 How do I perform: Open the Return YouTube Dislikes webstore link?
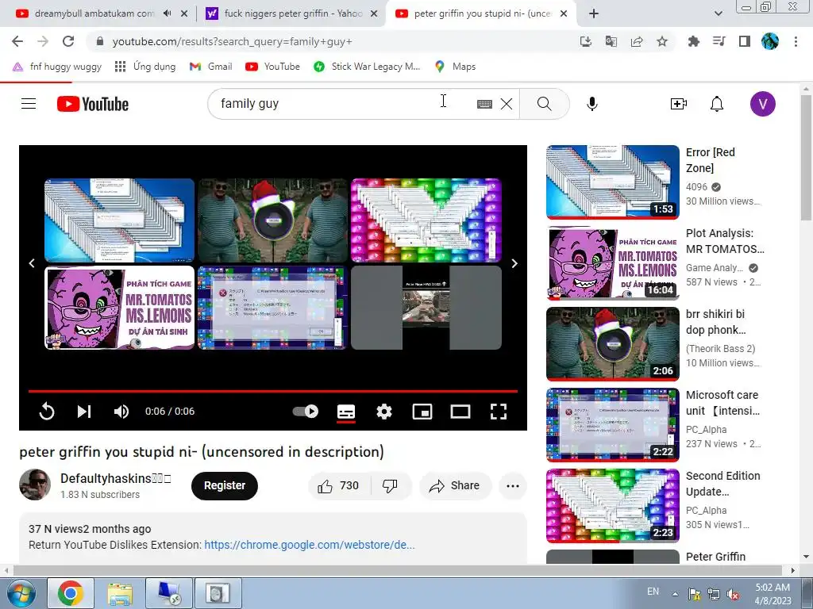tap(310, 545)
